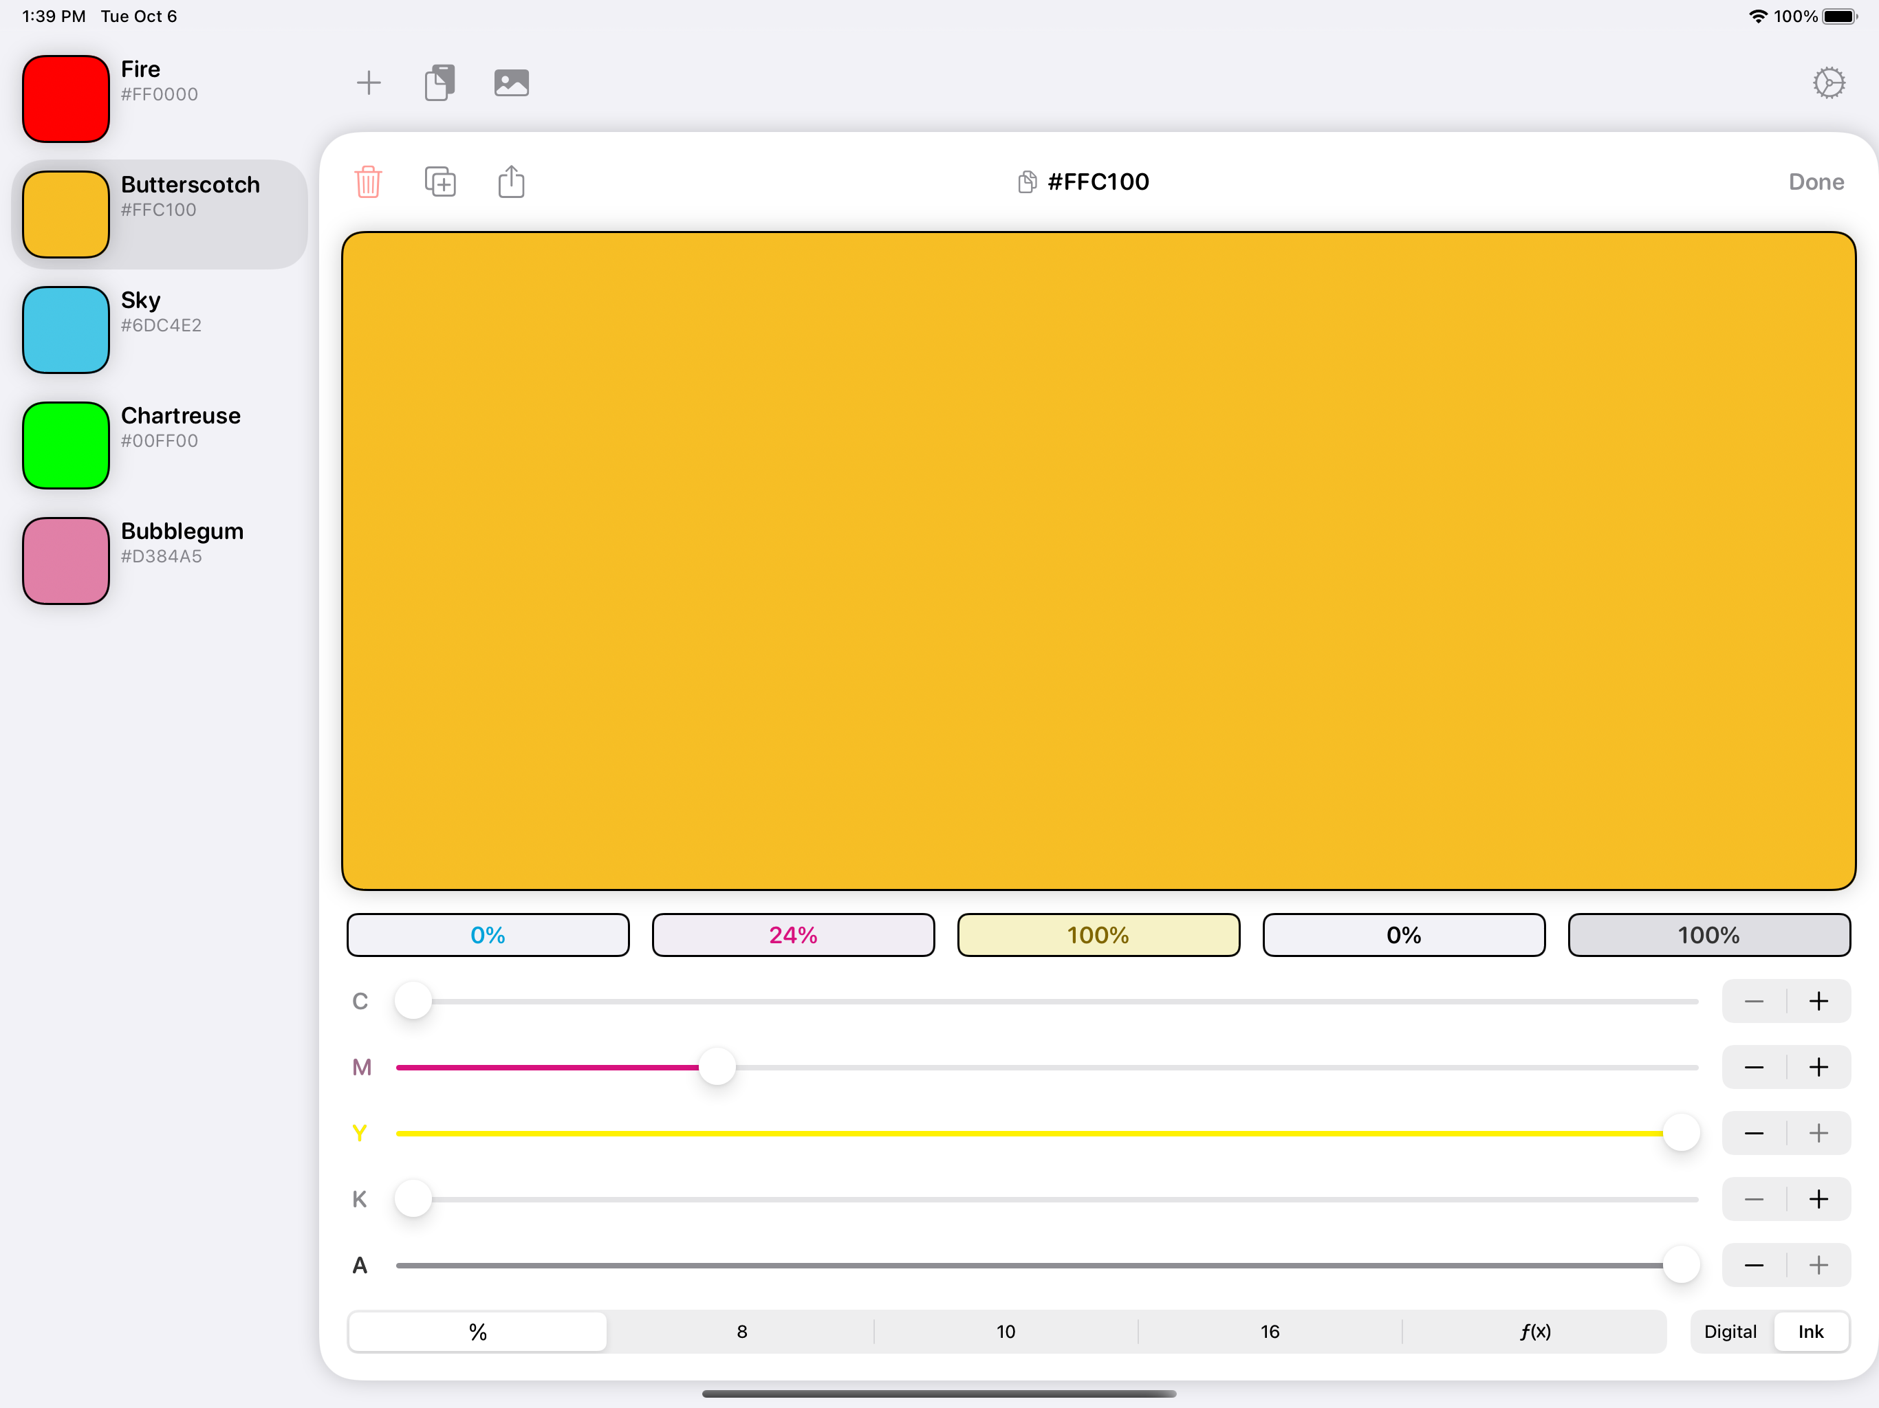Select the Ink color mode

click(x=1810, y=1331)
